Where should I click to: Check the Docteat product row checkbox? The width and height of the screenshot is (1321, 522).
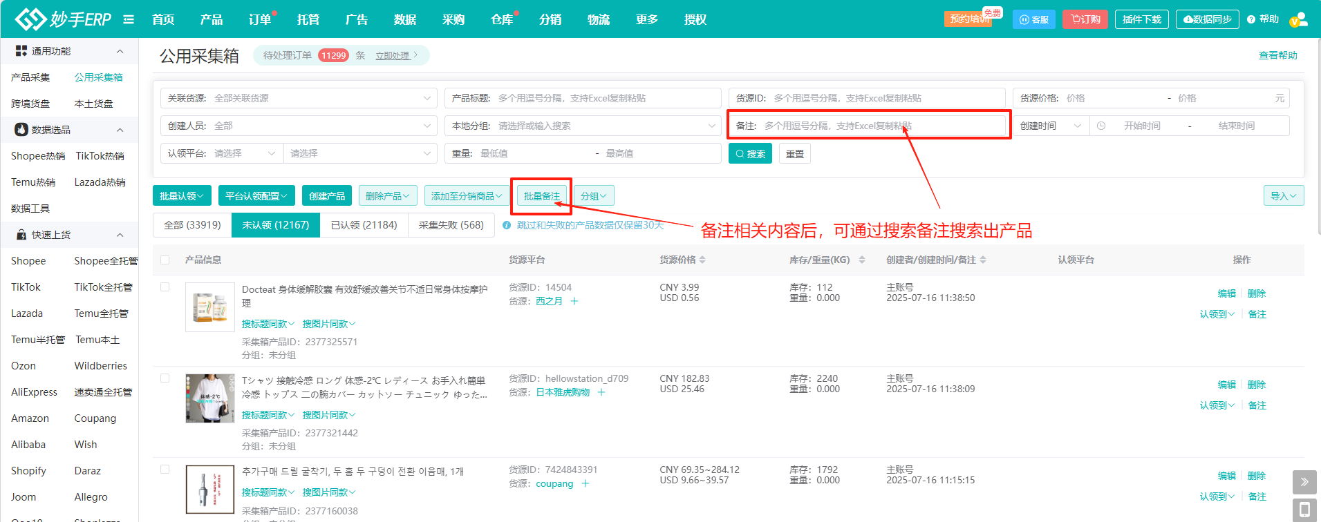point(165,287)
